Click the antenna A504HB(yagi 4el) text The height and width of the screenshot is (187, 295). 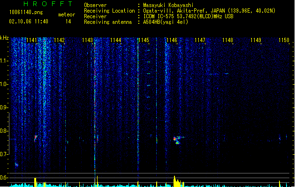pos(166,22)
